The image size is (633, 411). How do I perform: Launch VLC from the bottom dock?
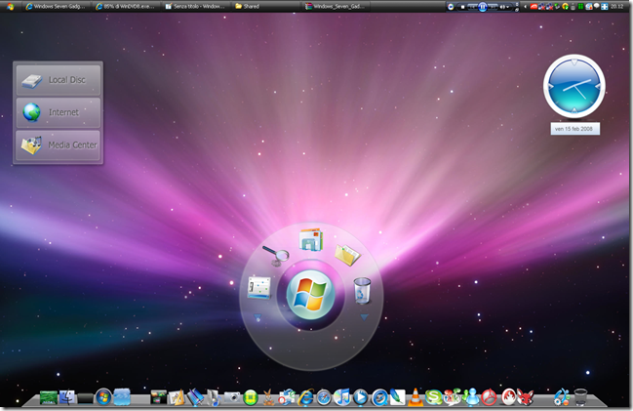(x=413, y=397)
